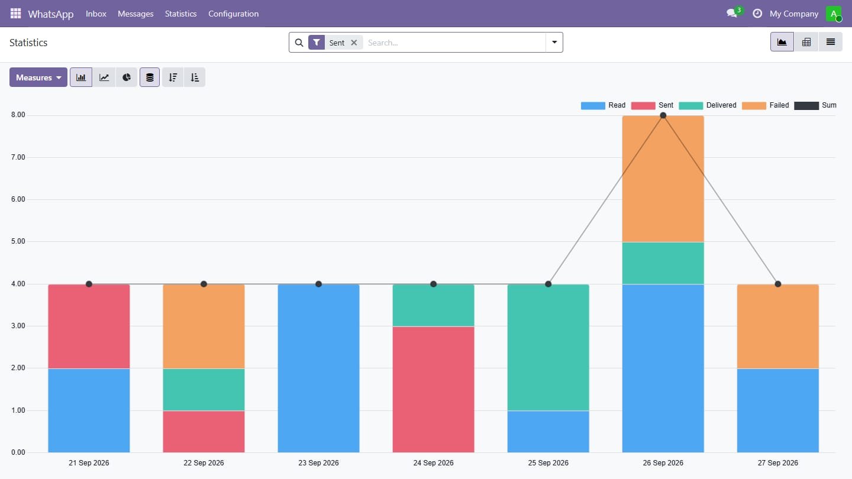
Task: Click the WhatsApp app title
Action: (51, 14)
